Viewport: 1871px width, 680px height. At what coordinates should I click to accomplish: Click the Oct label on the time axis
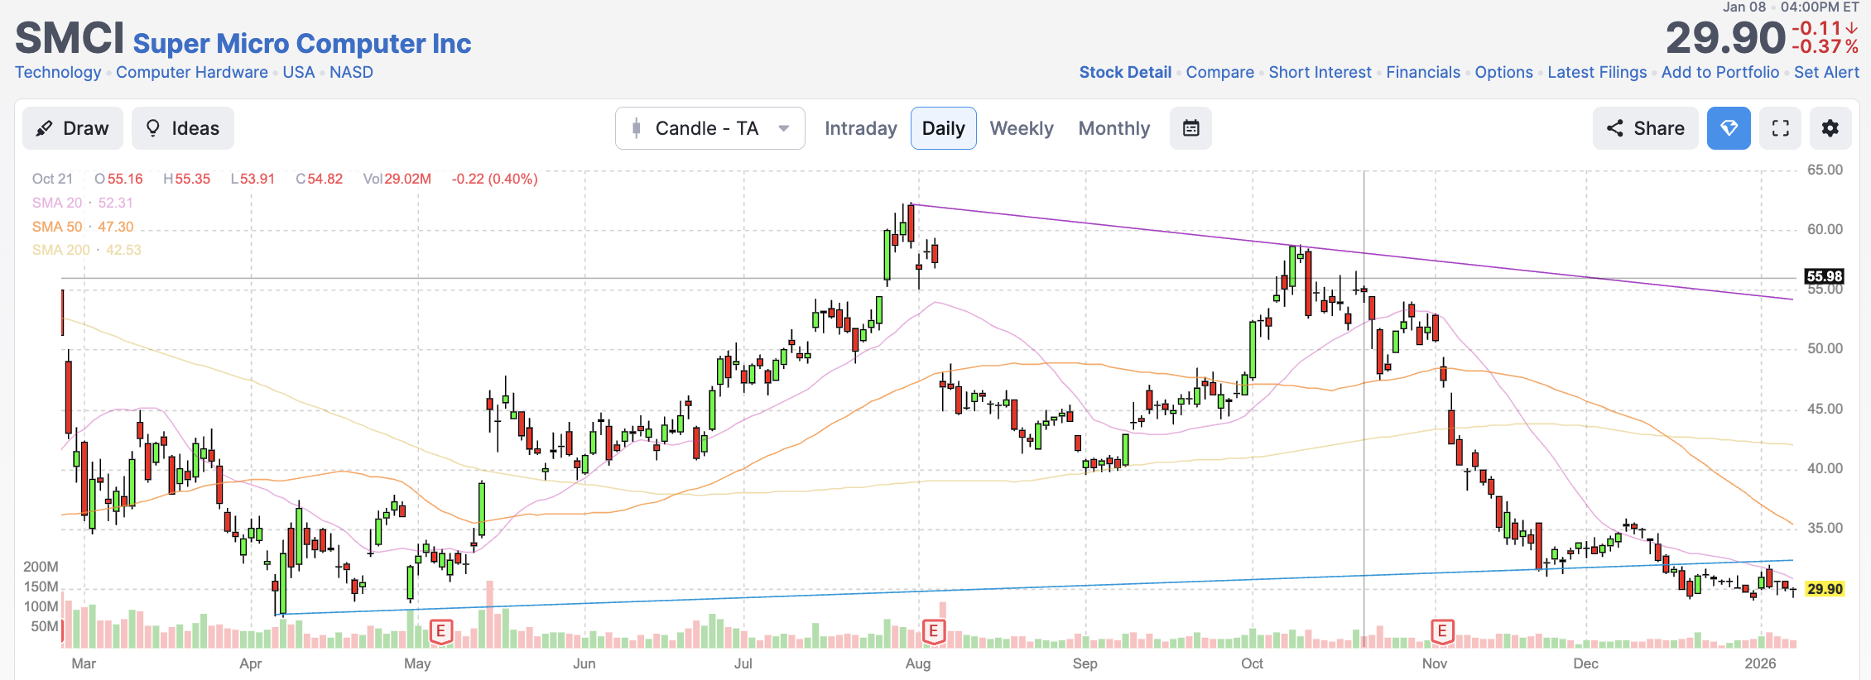point(1252,663)
